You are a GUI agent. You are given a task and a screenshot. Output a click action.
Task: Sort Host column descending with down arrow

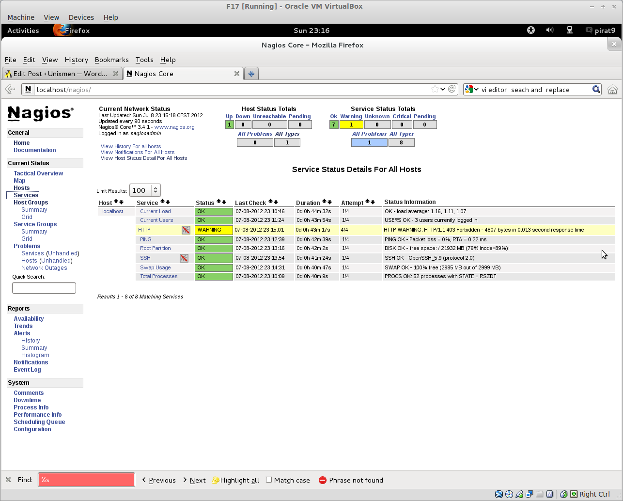(x=121, y=202)
